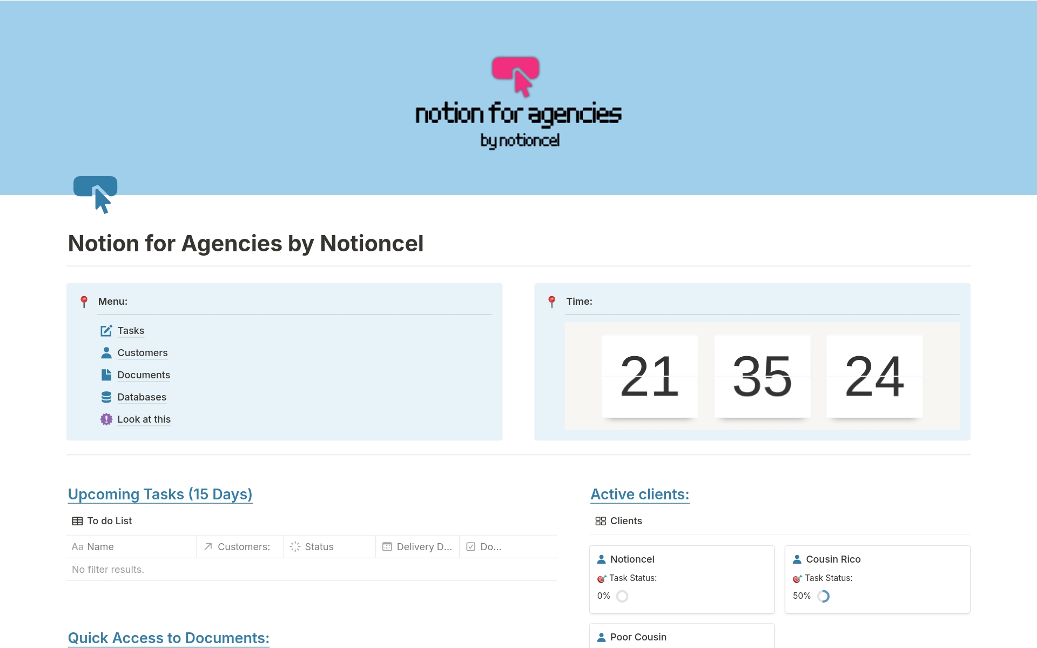The image size is (1037, 648).
Task: Click the Tasks pencil icon in Menu
Action: 106,331
